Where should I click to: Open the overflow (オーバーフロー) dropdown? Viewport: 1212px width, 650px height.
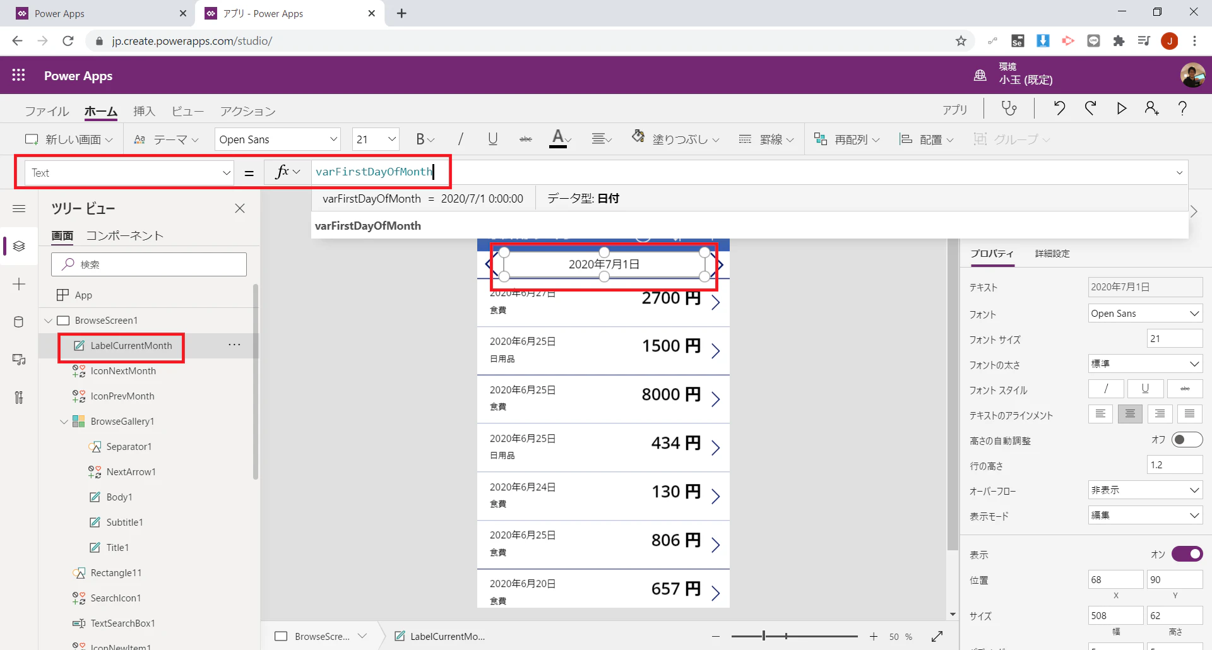1145,490
